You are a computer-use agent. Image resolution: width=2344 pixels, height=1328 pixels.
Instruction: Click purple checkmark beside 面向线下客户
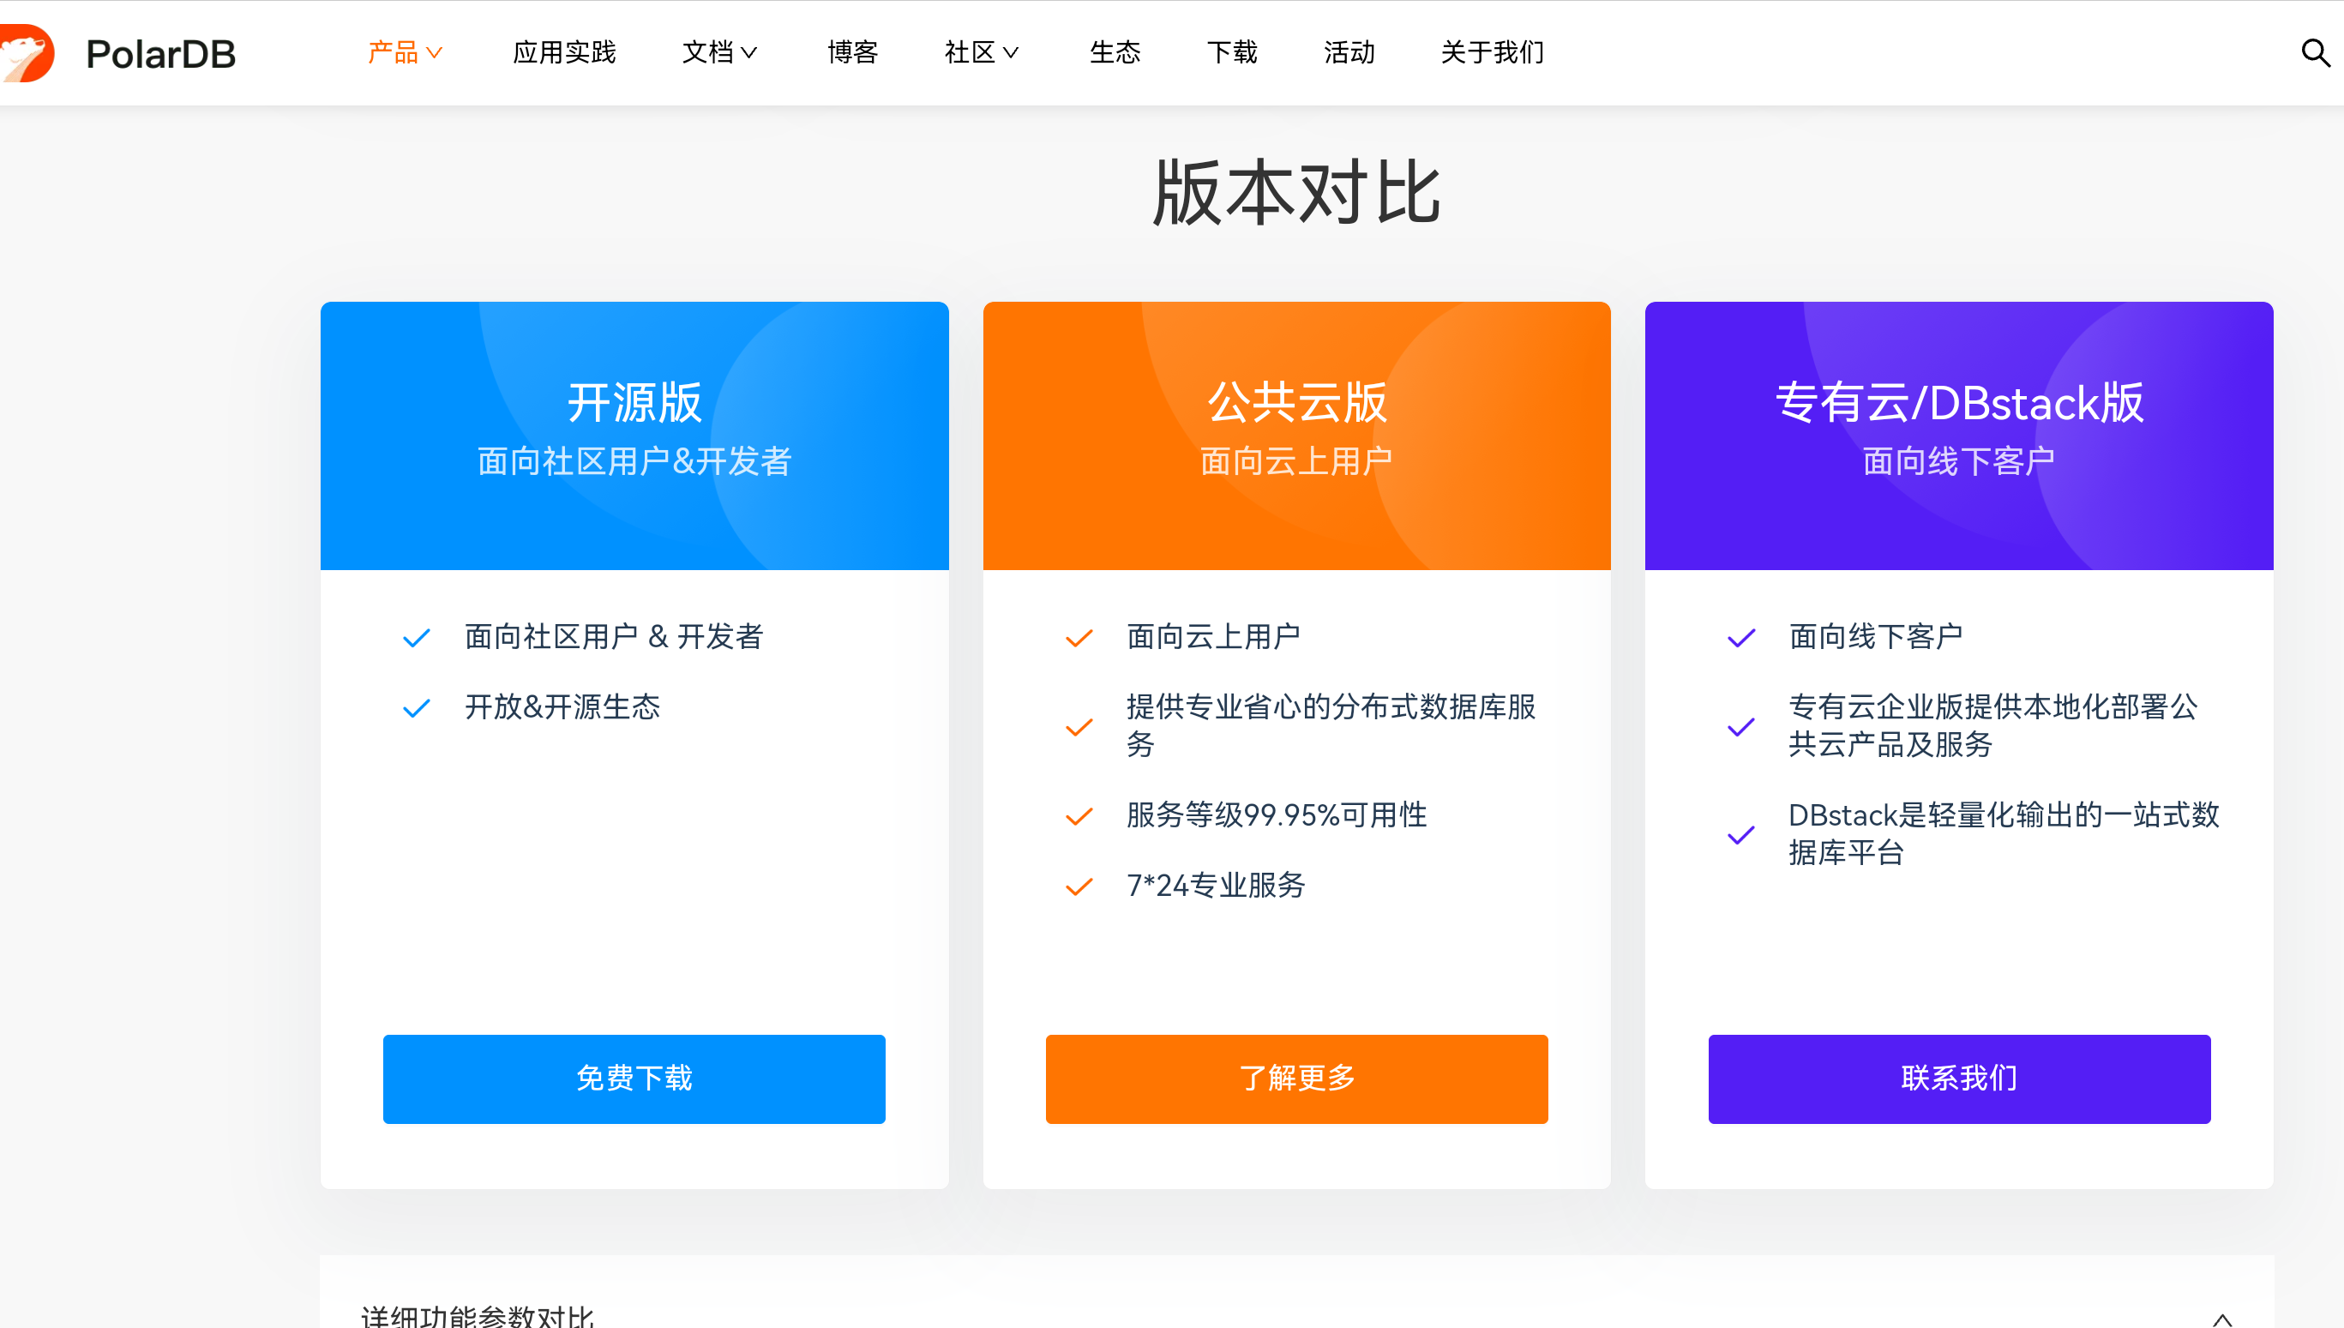(x=1741, y=638)
